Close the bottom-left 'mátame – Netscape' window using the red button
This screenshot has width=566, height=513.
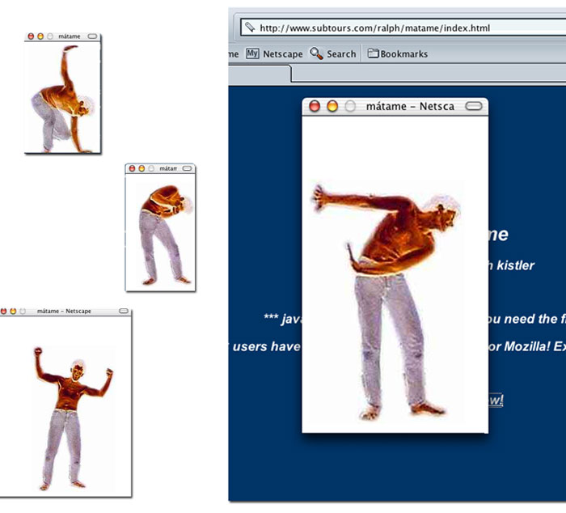tap(3, 311)
